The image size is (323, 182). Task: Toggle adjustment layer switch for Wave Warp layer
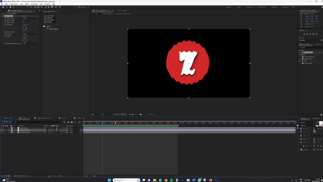coord(56,128)
